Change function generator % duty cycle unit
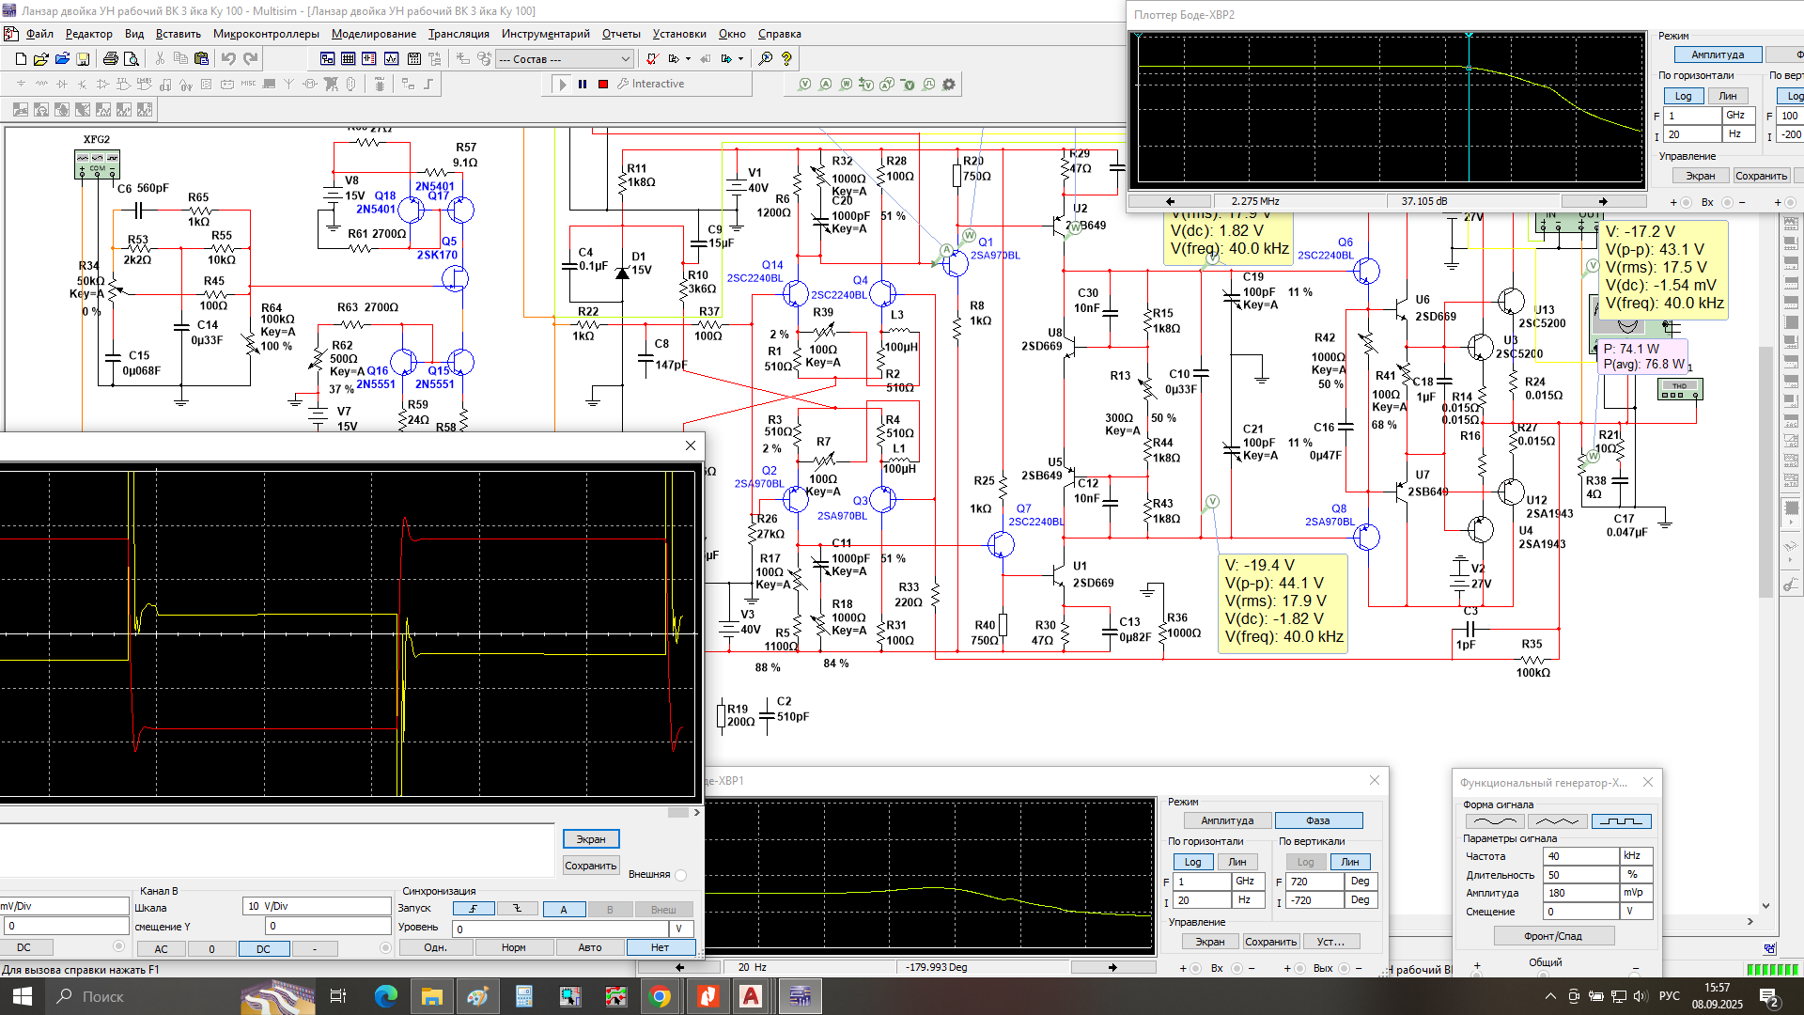Screen dimensions: 1804x1015 click(1636, 875)
